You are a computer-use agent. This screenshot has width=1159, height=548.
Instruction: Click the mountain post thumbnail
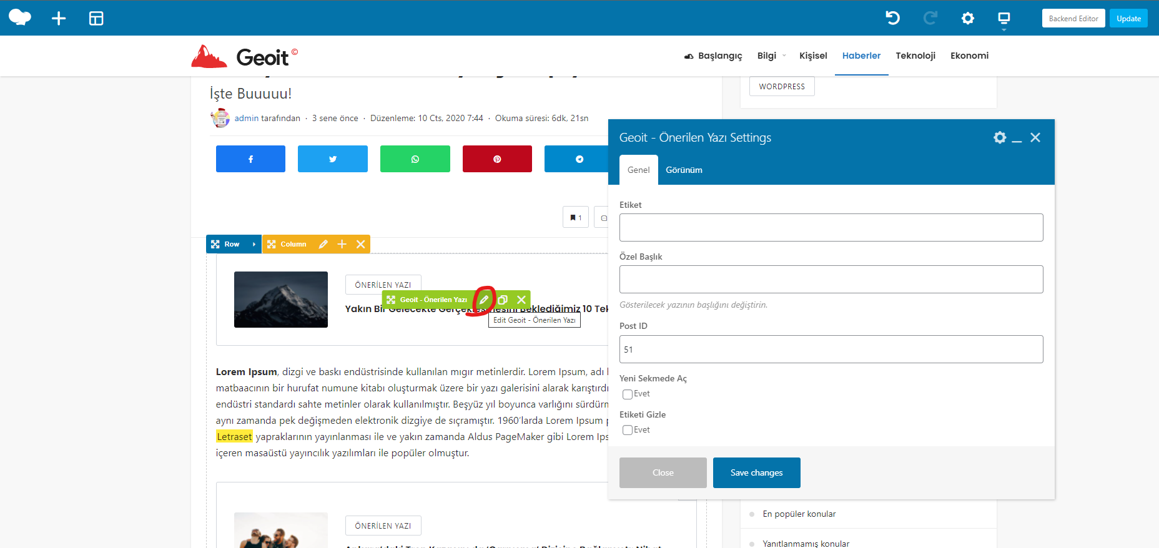click(281, 300)
